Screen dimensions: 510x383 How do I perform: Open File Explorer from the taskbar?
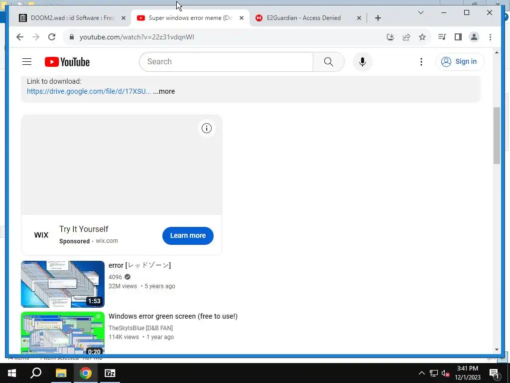click(x=61, y=373)
